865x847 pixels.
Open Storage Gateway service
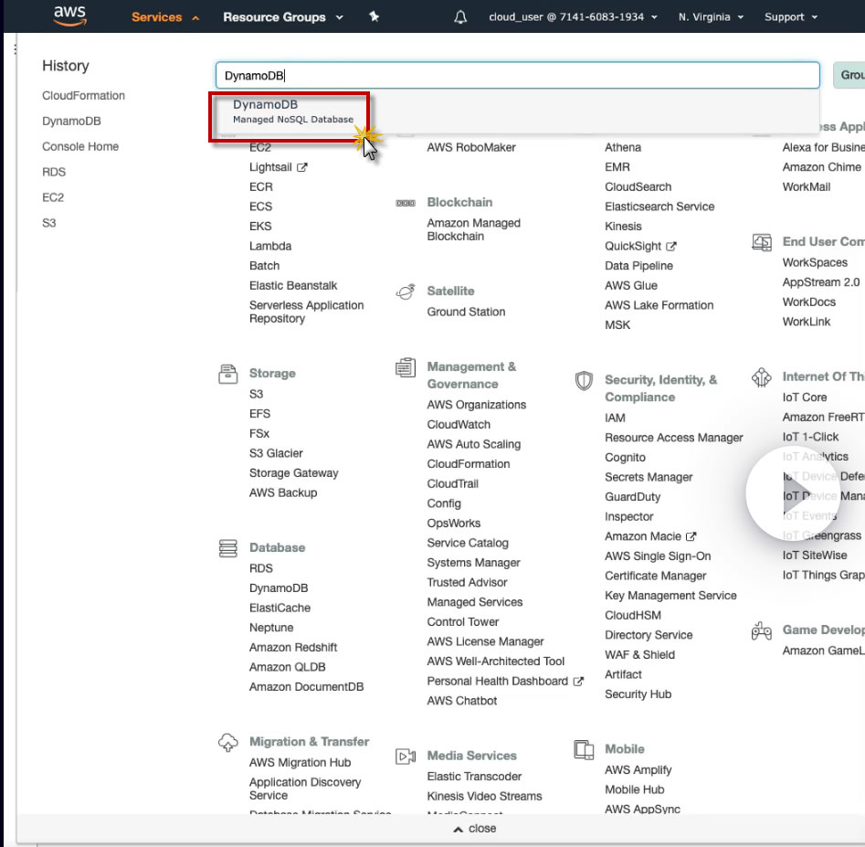pos(293,473)
